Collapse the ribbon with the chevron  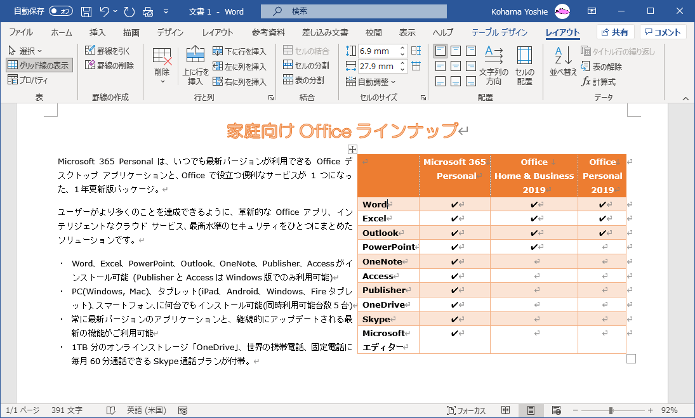[x=685, y=98]
